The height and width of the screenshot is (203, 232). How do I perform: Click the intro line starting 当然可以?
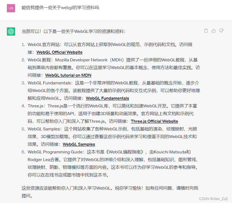click(73, 31)
